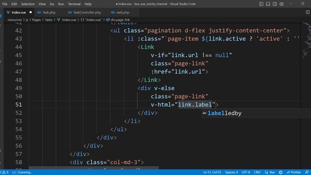Screen dimensions: 311x175
Task: Click the split editor icon
Action: click(x=308, y=12)
